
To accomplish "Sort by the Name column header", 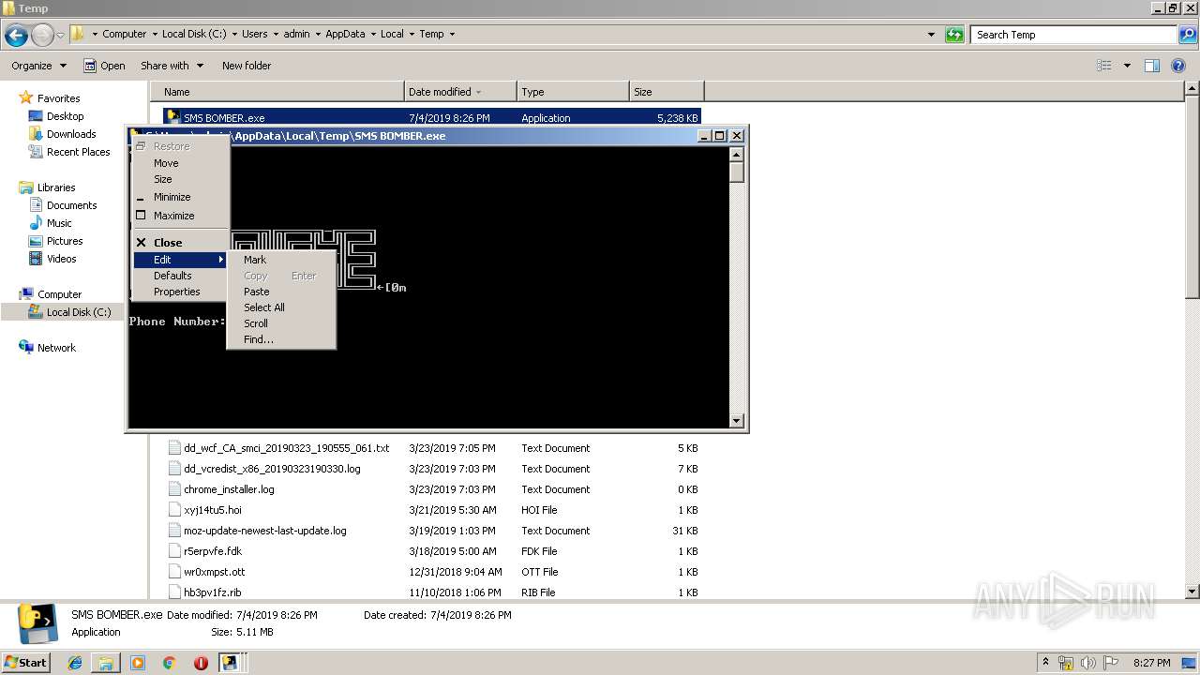I will click(x=277, y=92).
